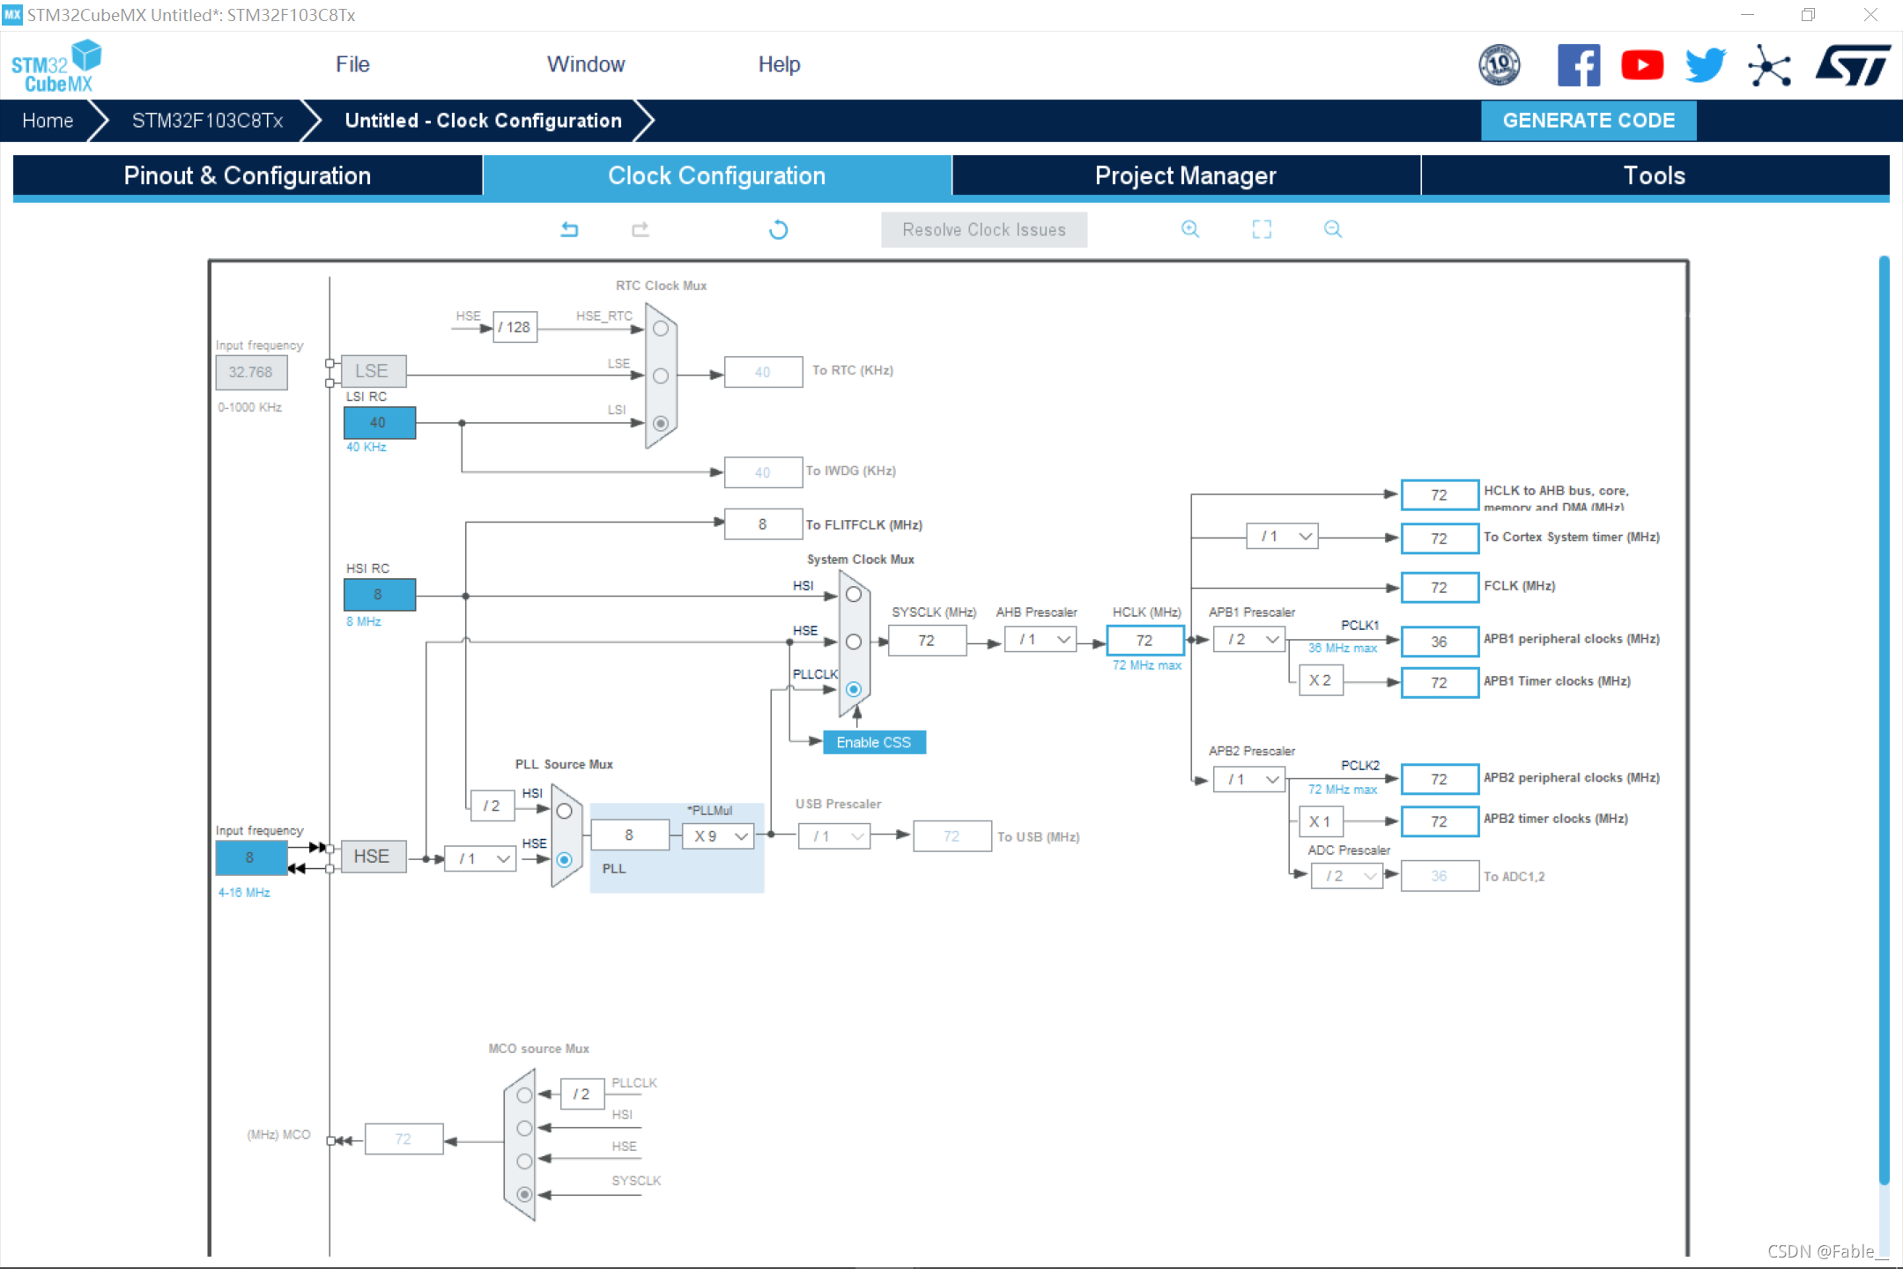Click the PLL input value 8 box

[629, 835]
